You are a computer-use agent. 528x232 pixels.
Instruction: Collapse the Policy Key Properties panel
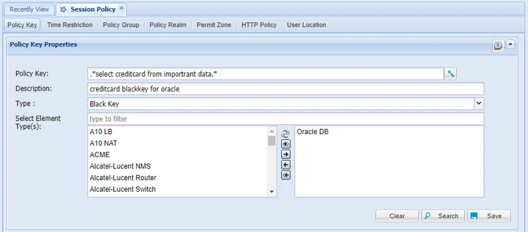point(511,44)
